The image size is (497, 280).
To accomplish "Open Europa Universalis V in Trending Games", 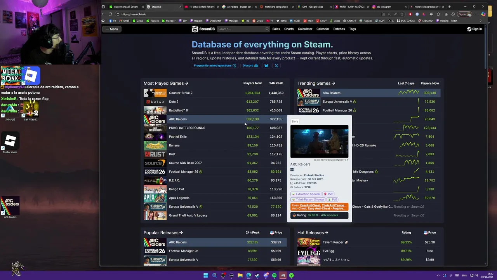I will point(369,101).
